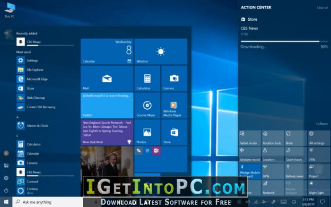Click the Power icon in Start rail
Image resolution: width=331 pixels, height=207 pixels.
point(6,190)
